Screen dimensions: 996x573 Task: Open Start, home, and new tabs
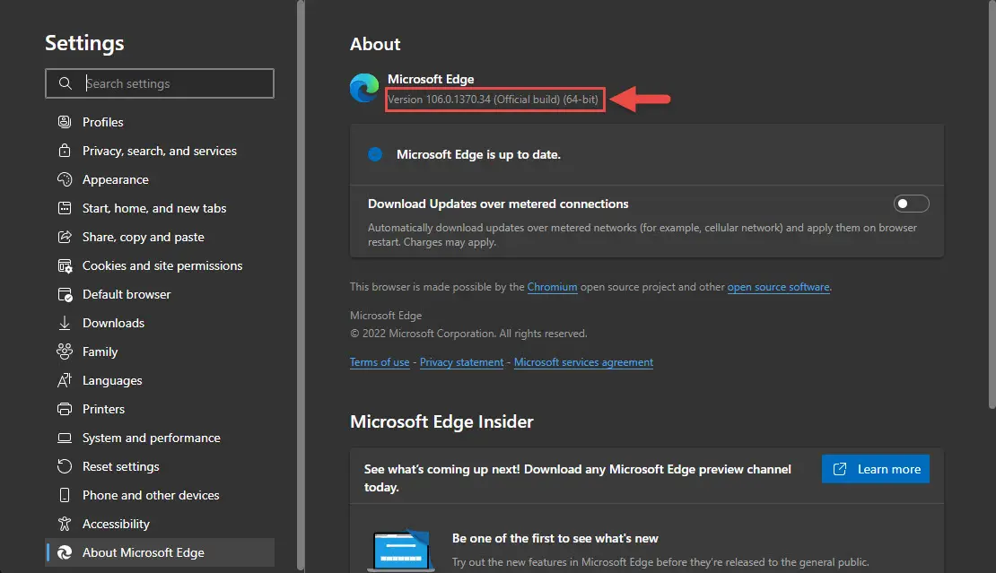(x=160, y=208)
